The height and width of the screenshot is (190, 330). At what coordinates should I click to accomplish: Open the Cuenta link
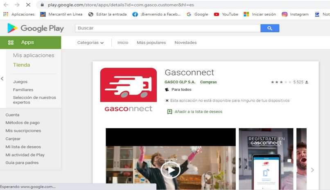pyautogui.click(x=12, y=115)
